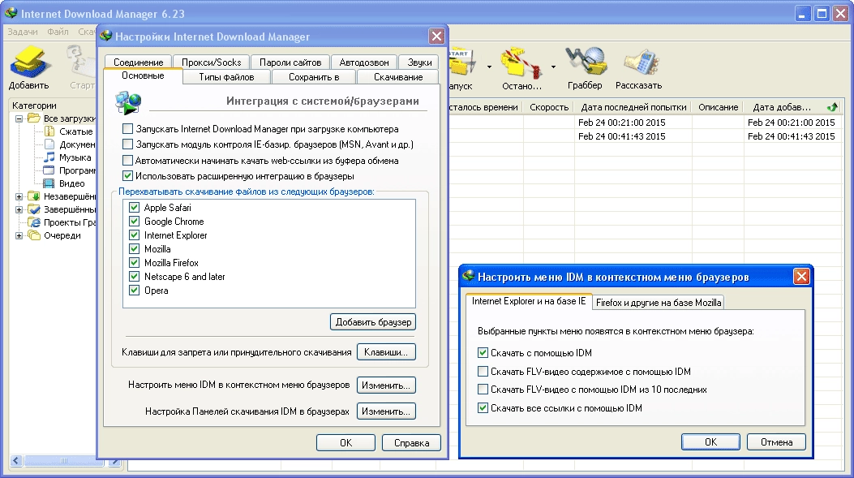Click the Добавить (Add URL) toolbar icon
Viewport: 854px width, 478px height.
tap(29, 62)
